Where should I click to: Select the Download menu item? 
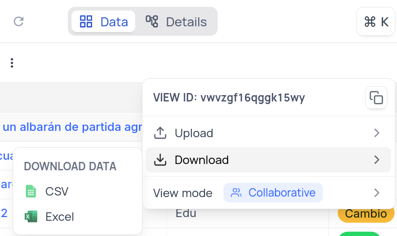(201, 160)
